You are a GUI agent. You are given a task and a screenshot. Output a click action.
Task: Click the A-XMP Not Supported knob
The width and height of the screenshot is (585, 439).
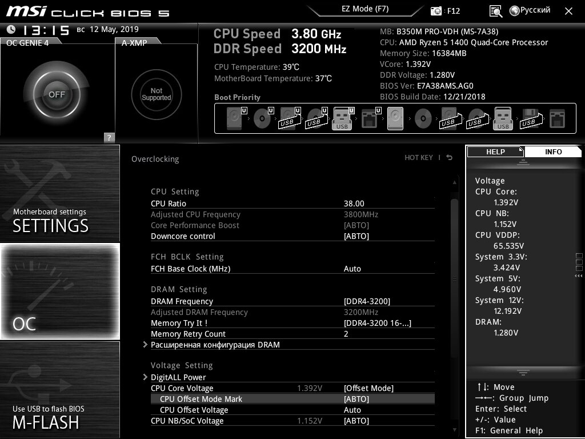click(157, 94)
